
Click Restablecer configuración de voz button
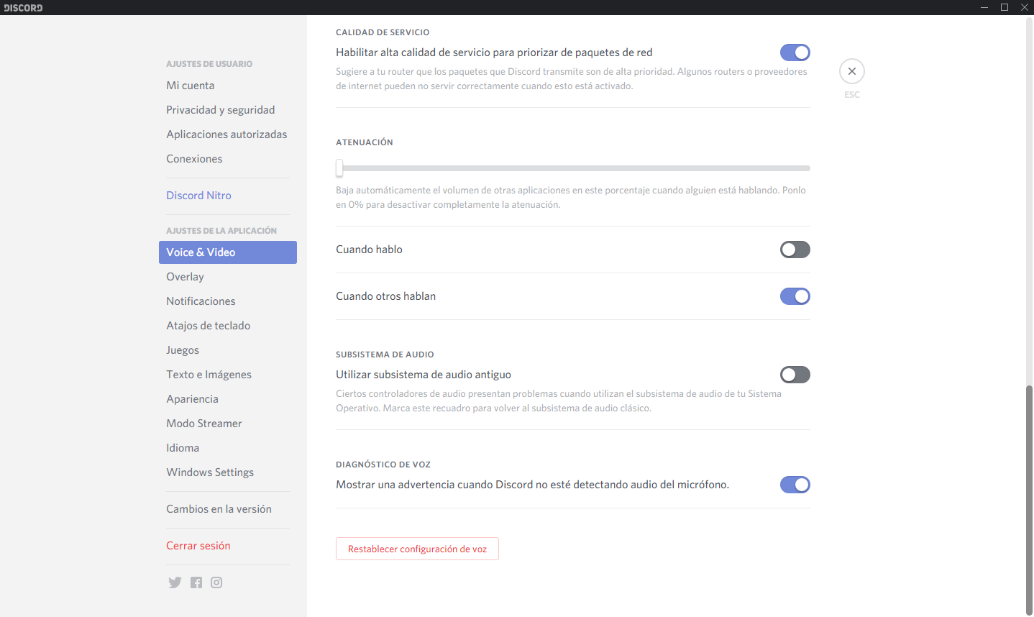click(417, 549)
